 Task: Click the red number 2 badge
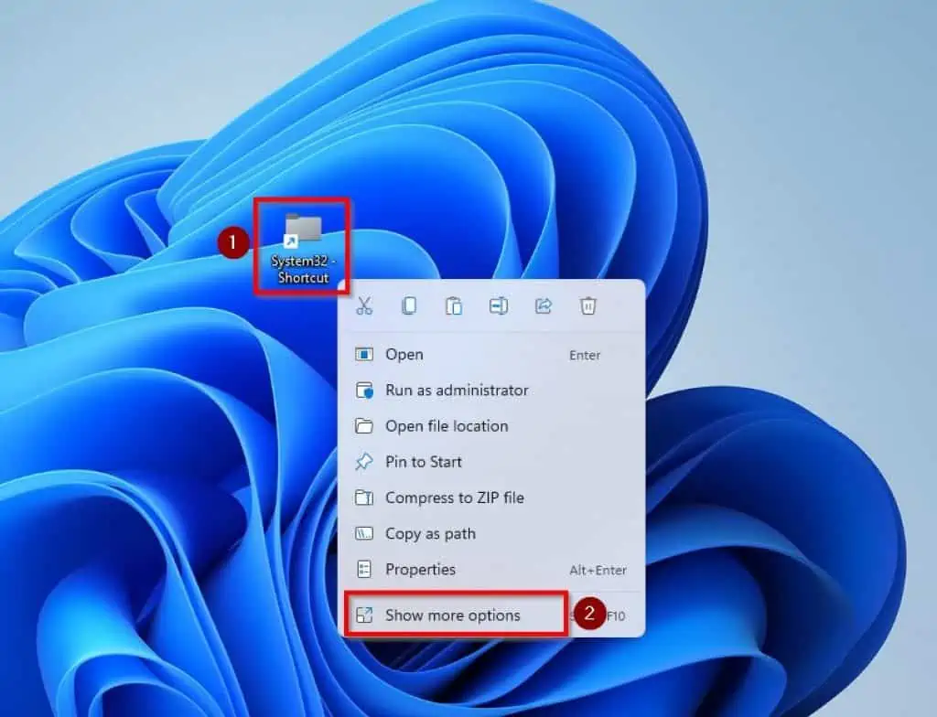pyautogui.click(x=589, y=615)
